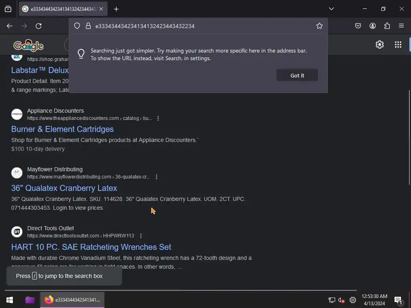Open HART 10 PC. Ratcheting Wrenches result

91,247
